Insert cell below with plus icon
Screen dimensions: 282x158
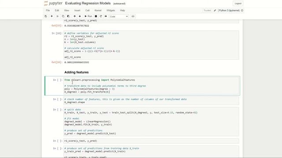coord(52,16)
